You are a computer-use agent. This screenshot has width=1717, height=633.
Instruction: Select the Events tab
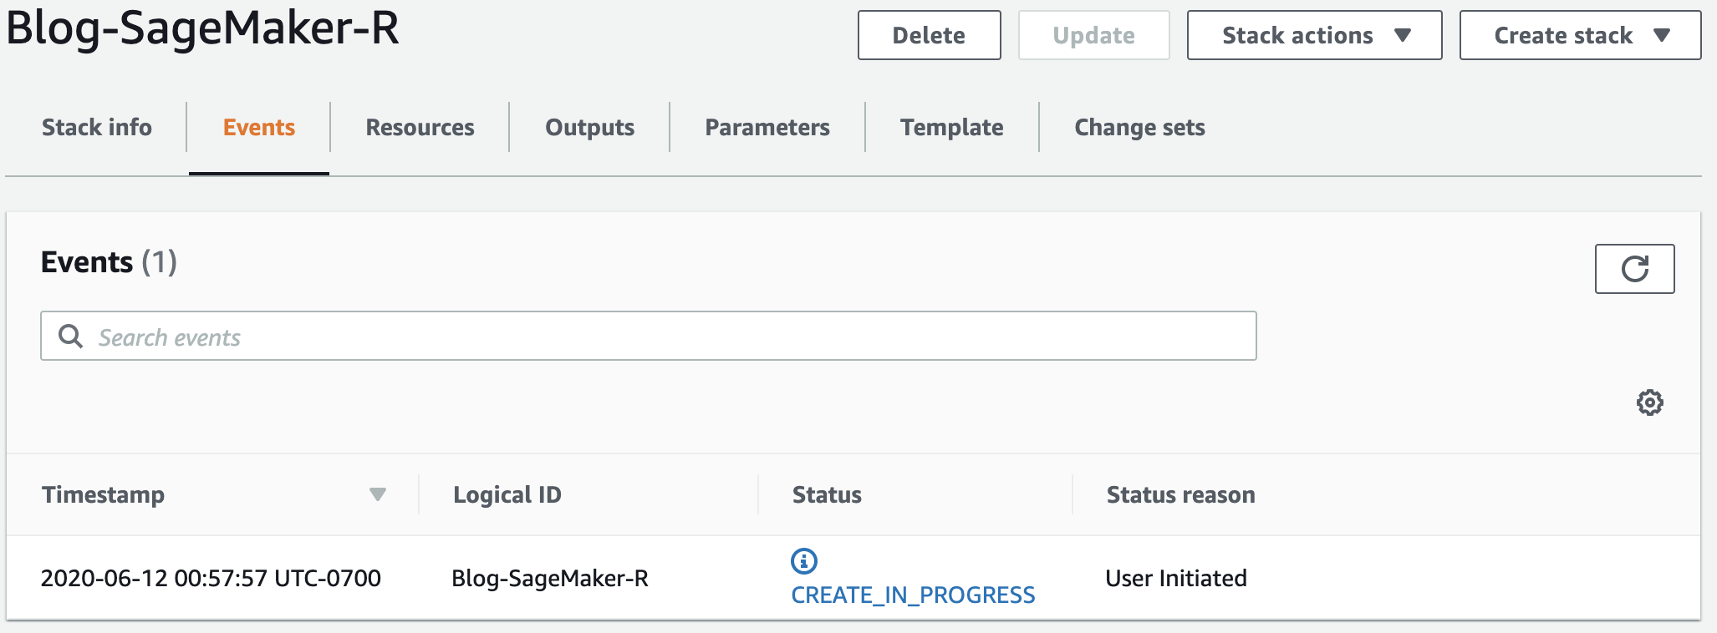click(259, 127)
